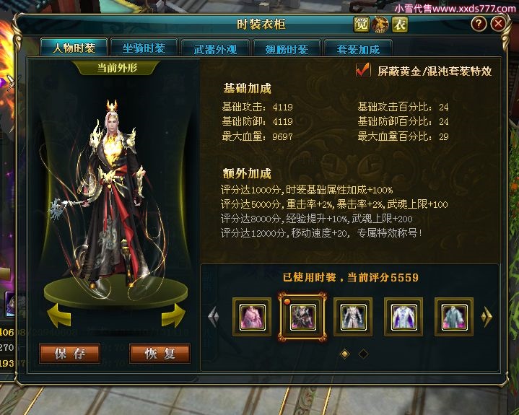Select the white armor costume thumbnail
Screen dimensions: 519x415
[353, 317]
